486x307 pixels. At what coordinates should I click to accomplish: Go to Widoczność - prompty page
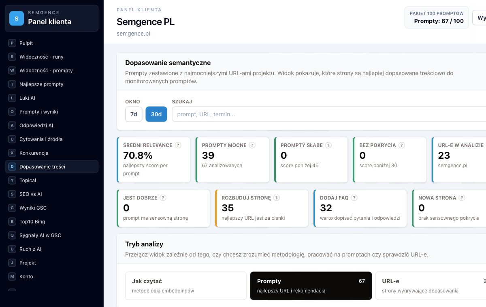[x=51, y=70]
